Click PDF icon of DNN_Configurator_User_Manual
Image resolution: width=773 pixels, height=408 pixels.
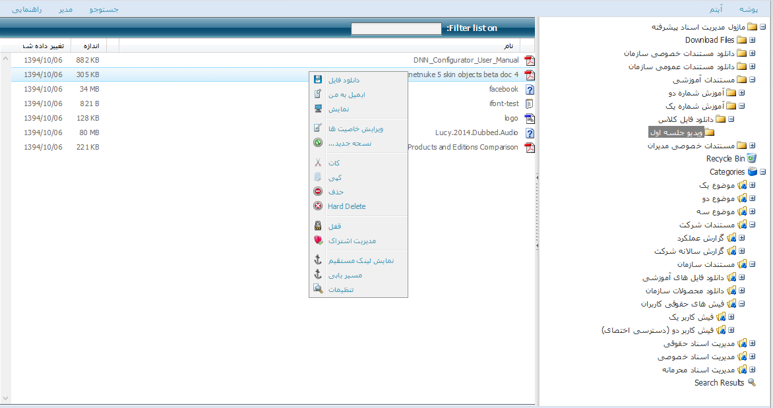[529, 61]
